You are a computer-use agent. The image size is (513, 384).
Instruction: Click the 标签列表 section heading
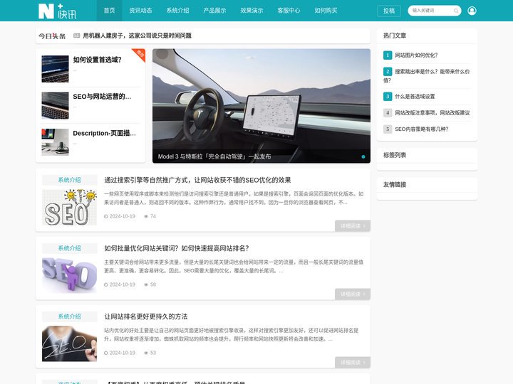pos(395,155)
